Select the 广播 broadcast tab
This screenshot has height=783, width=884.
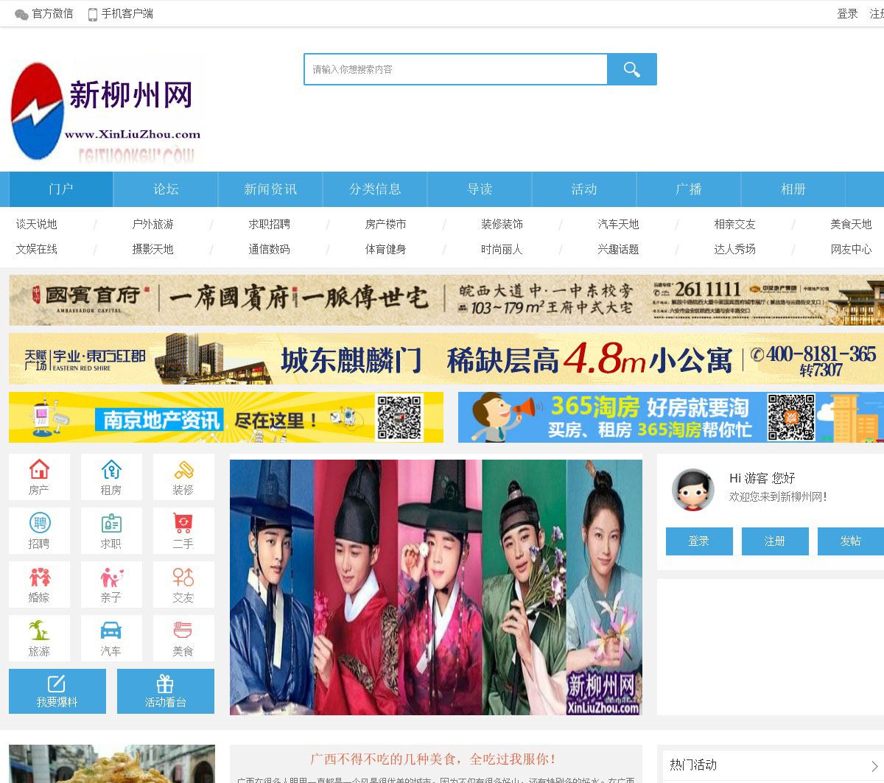pos(689,189)
